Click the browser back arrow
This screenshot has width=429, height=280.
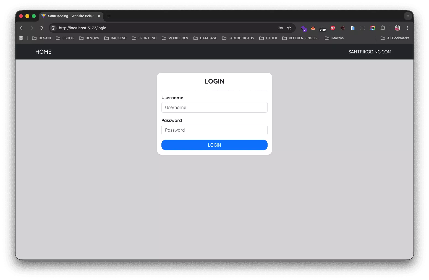[22, 28]
